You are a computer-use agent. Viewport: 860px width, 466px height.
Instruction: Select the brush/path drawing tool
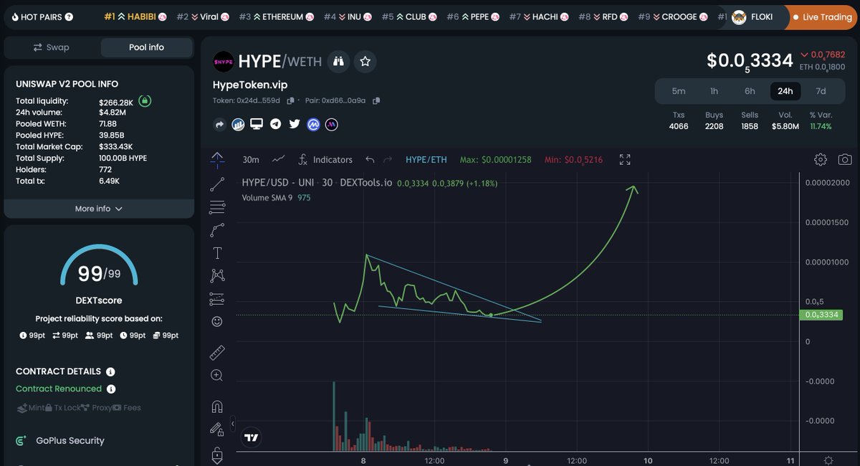(217, 230)
